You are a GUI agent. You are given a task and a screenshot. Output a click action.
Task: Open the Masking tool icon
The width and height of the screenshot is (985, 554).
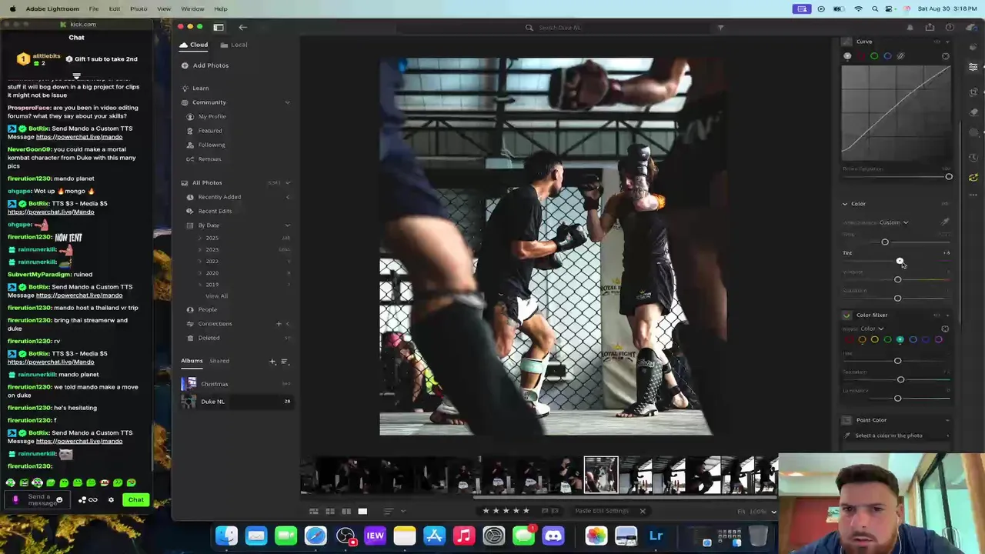[x=973, y=134]
